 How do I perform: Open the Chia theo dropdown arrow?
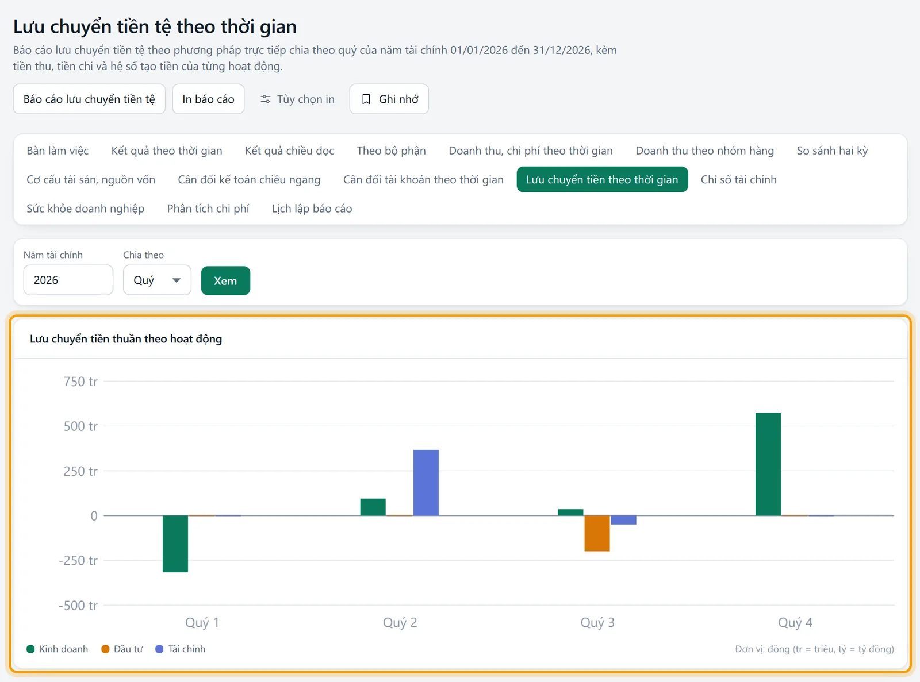(x=177, y=280)
